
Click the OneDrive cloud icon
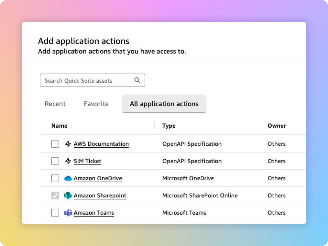[x=68, y=178]
